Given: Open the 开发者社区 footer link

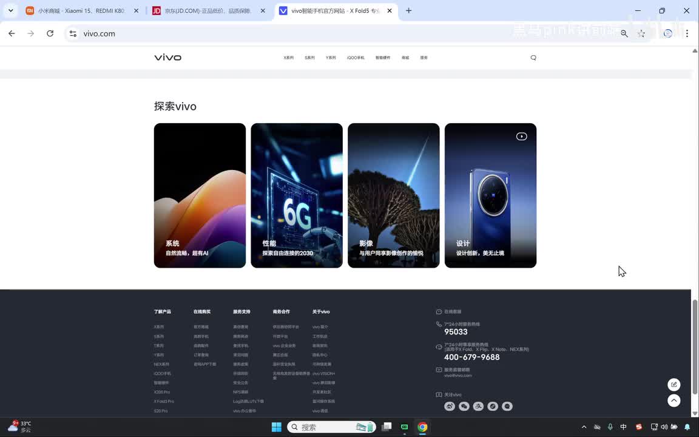Looking at the screenshot, I should point(322,392).
